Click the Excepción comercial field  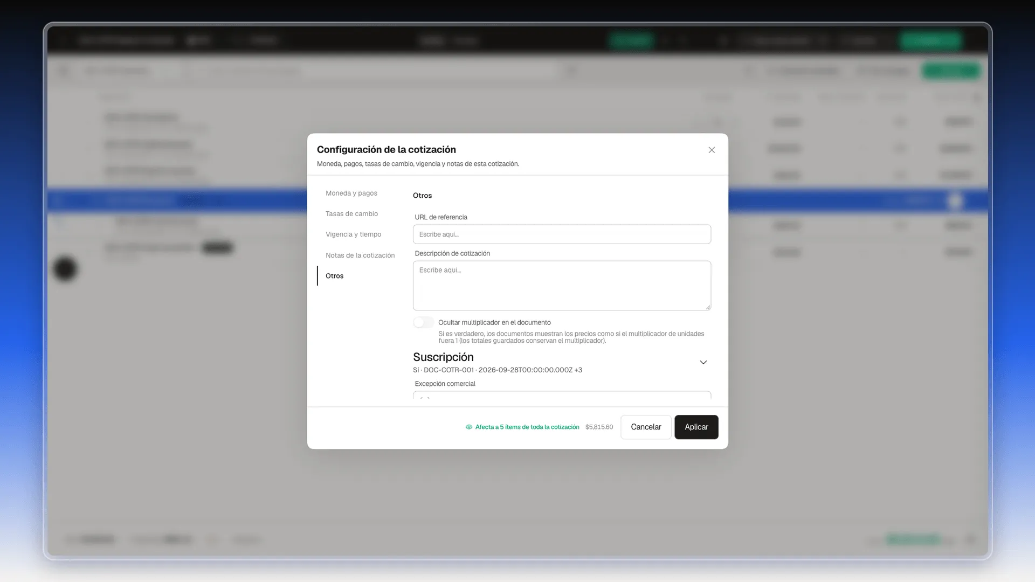tap(562, 395)
